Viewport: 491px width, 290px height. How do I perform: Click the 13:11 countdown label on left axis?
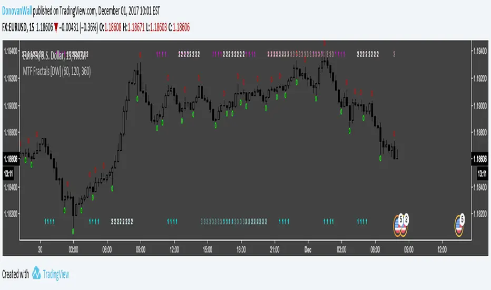pos(8,173)
